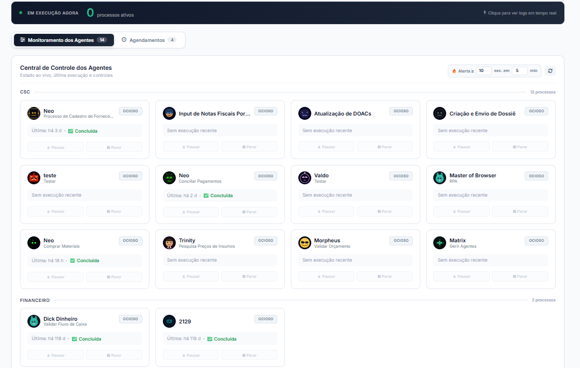Pause the Neo Comprar Materiais agent
The image size is (580, 368).
pyautogui.click(x=55, y=277)
